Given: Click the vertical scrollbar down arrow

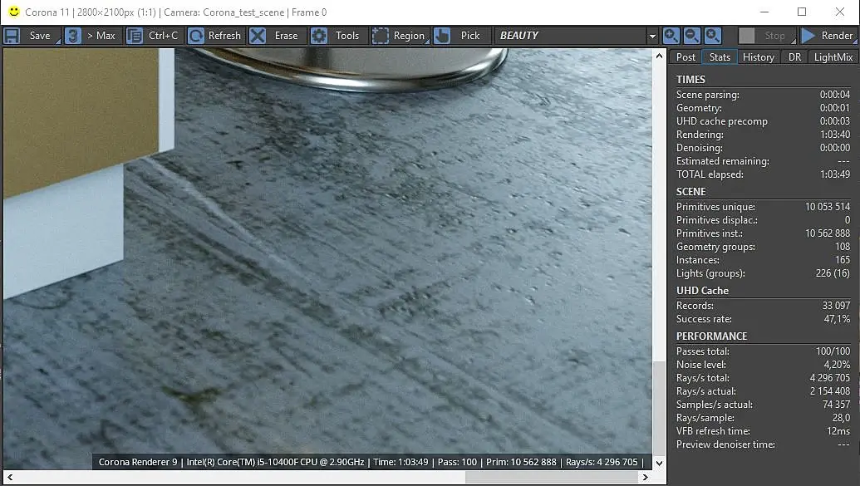Looking at the screenshot, I should click(x=660, y=463).
